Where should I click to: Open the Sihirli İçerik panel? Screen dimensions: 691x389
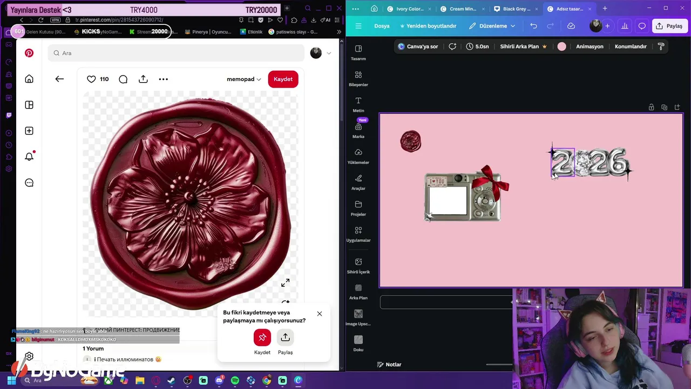click(x=358, y=265)
